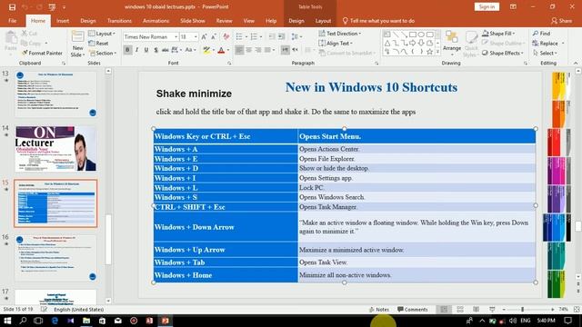This screenshot has height=327, width=582.
Task: Open the Arrange menu
Action: pyautogui.click(x=452, y=42)
